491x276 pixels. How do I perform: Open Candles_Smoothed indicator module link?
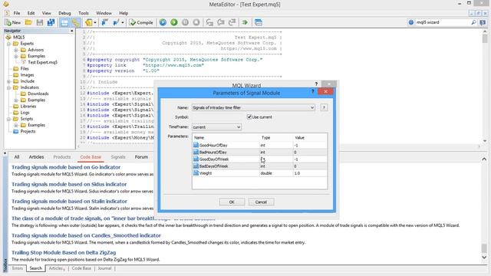pos(86,235)
